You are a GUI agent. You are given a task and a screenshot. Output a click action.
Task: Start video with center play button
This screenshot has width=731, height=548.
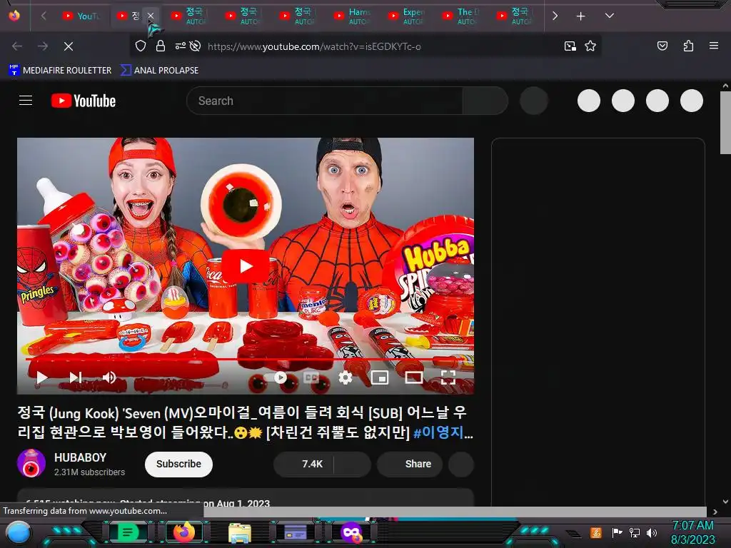click(x=246, y=266)
